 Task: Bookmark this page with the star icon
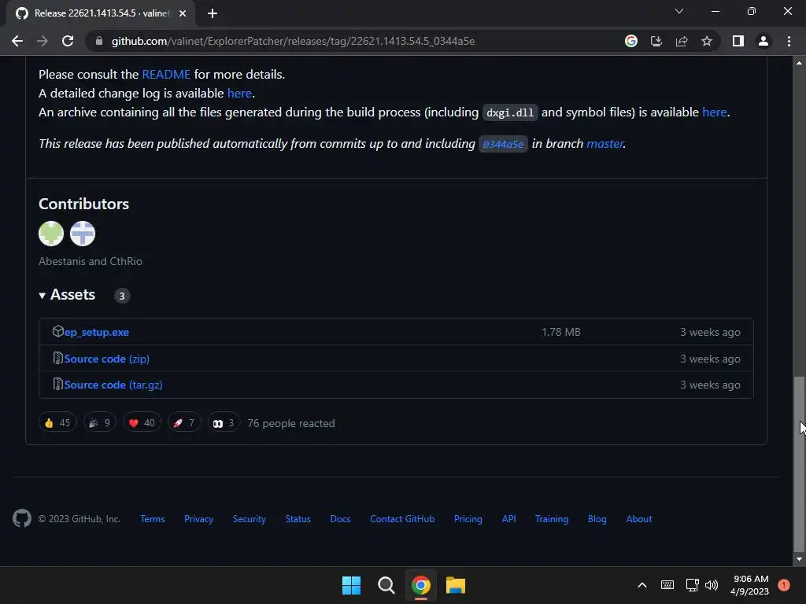[707, 41]
